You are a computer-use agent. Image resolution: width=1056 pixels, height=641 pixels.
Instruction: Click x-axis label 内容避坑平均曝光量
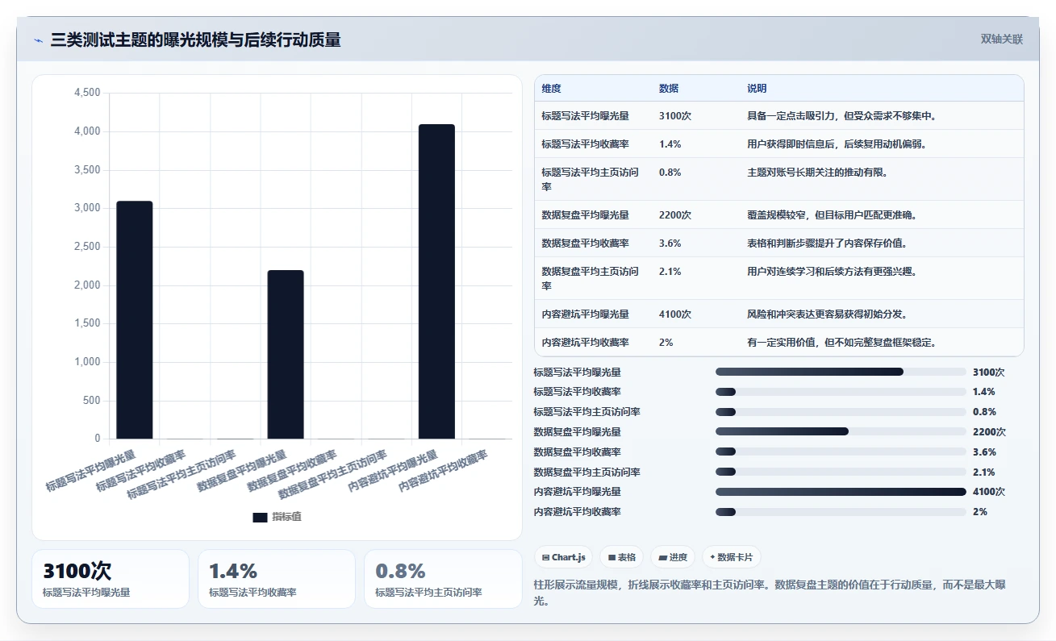click(x=394, y=470)
